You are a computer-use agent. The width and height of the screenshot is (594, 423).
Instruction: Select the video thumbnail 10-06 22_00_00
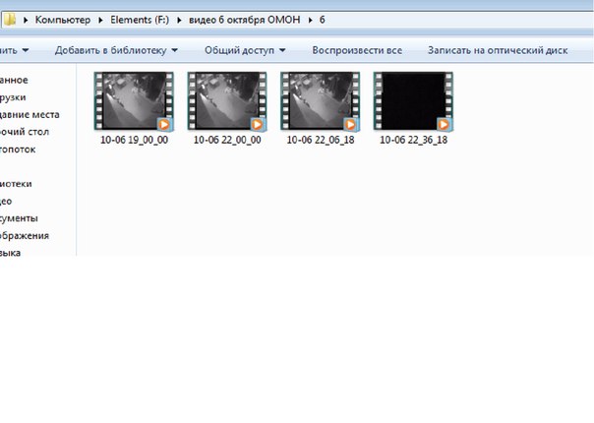click(227, 101)
